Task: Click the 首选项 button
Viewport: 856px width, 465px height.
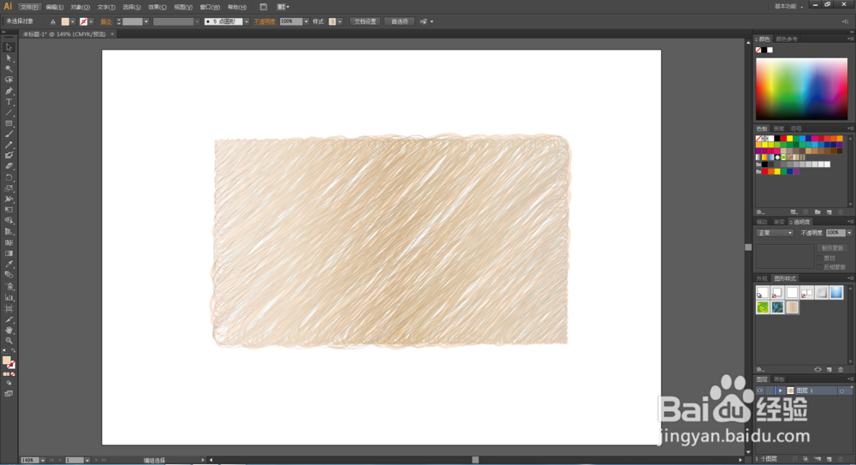Action: 400,22
